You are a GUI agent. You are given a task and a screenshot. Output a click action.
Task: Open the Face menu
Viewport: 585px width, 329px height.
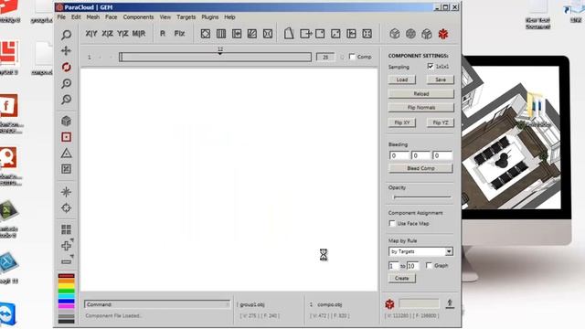coord(112,17)
